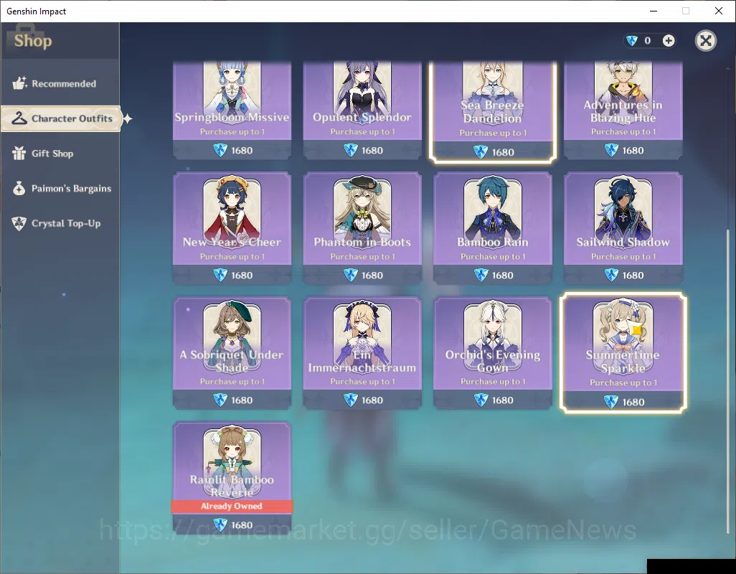This screenshot has height=574, width=736.
Task: Open the Gift Shop tab
Action: point(60,154)
